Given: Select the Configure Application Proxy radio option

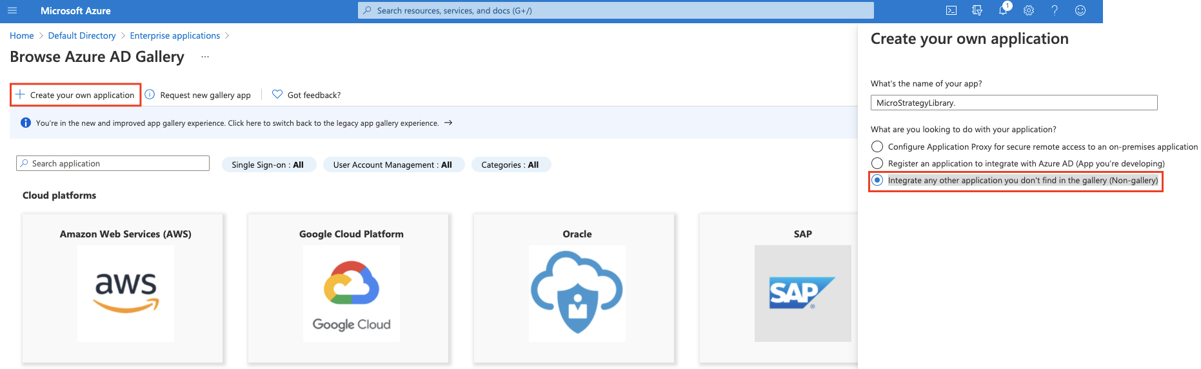Looking at the screenshot, I should pos(877,146).
